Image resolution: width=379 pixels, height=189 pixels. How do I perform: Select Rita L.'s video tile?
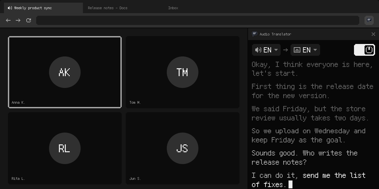(x=65, y=148)
